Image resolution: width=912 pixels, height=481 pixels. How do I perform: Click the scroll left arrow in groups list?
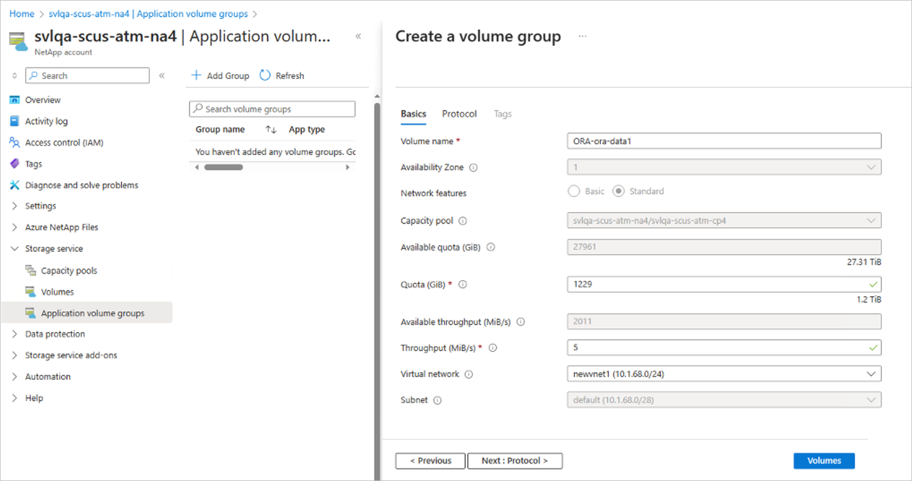(x=197, y=167)
